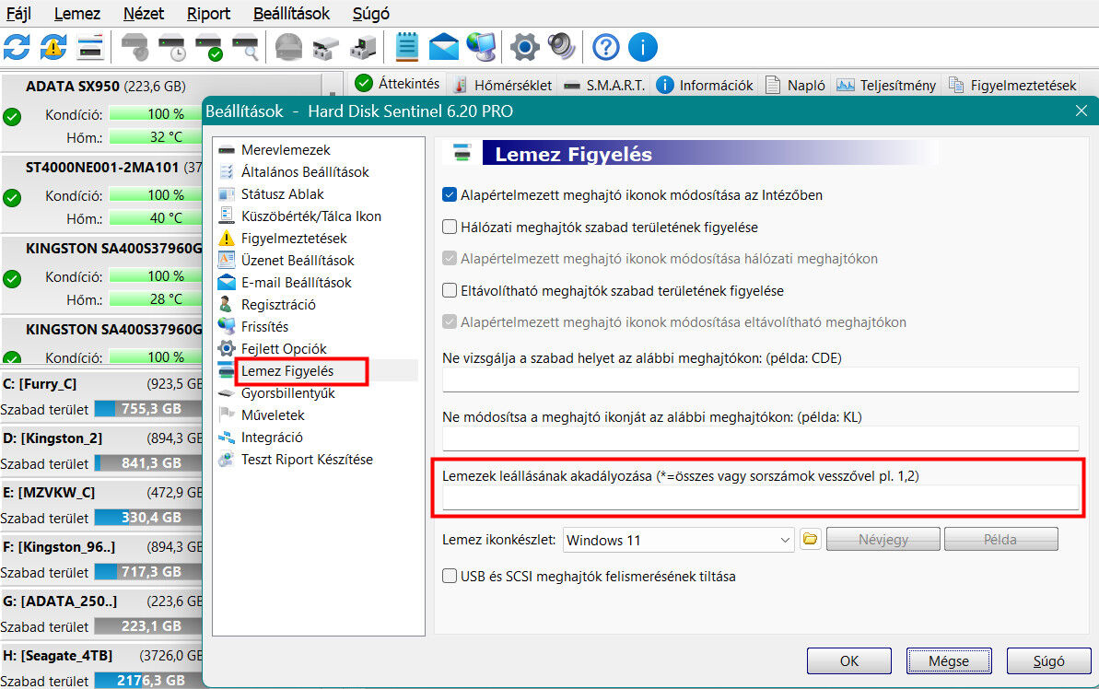Click the Névjegy button

pyautogui.click(x=883, y=540)
